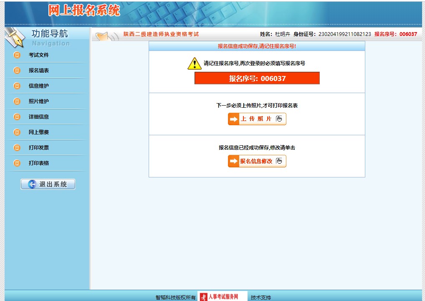Click the 技术支持 footer link
This screenshot has width=425, height=301.
click(x=261, y=298)
